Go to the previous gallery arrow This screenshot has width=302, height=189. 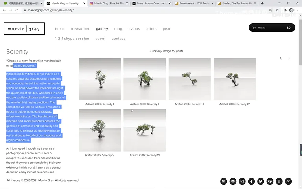(x=281, y=58)
